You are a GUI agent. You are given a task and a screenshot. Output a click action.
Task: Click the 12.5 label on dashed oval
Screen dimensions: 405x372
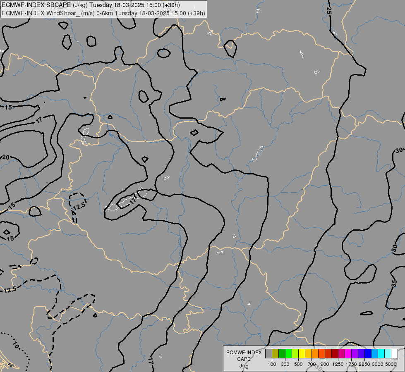click(79, 206)
